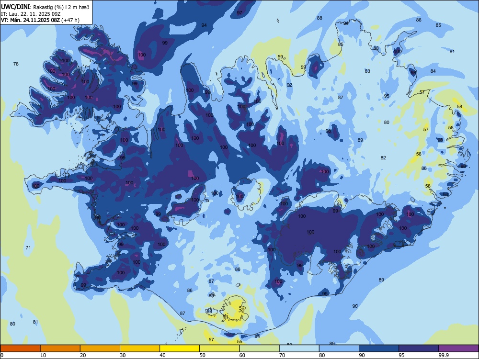Click the 30–40 amber legend swatch
Viewport: 479px width, 359px height.
point(140,348)
